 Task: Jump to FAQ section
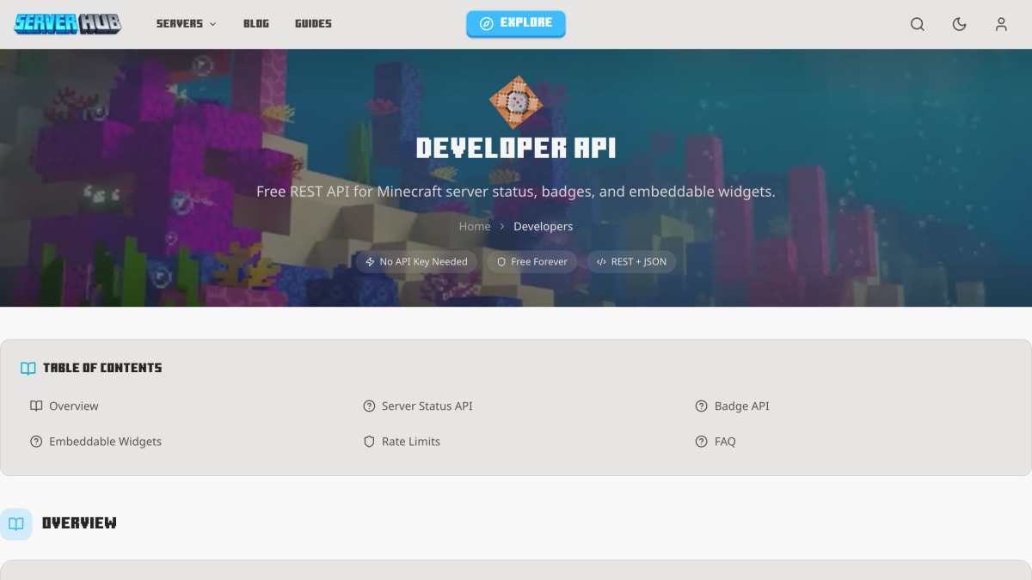tap(716, 442)
